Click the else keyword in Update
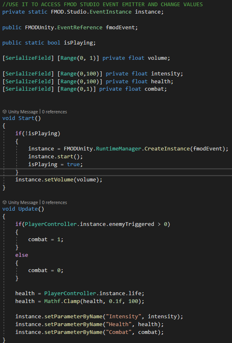232x343 pixels. 22,255
